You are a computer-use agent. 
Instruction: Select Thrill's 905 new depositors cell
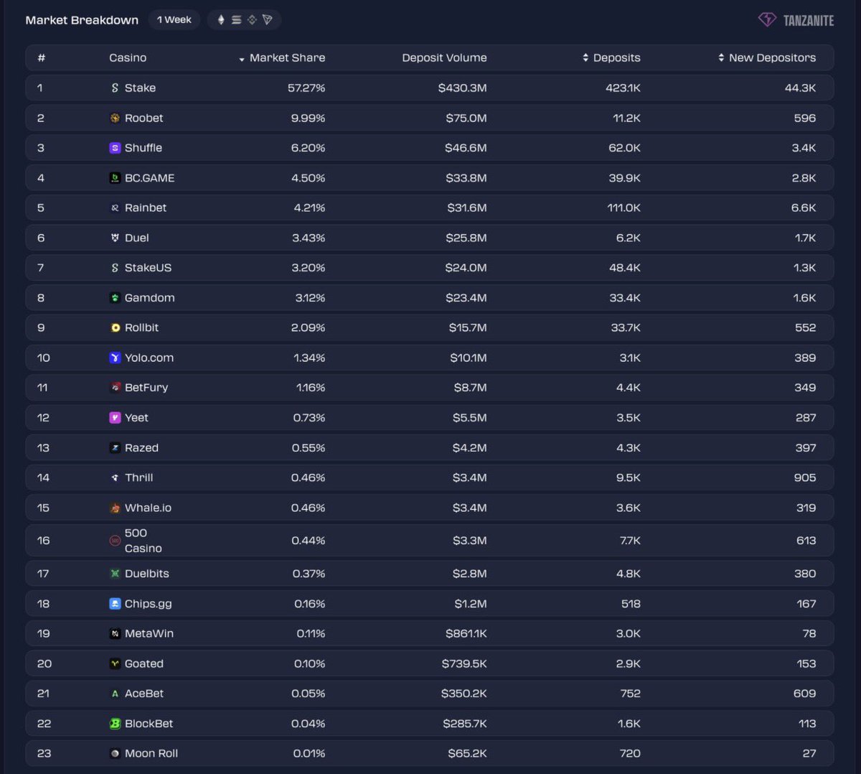[x=805, y=477]
